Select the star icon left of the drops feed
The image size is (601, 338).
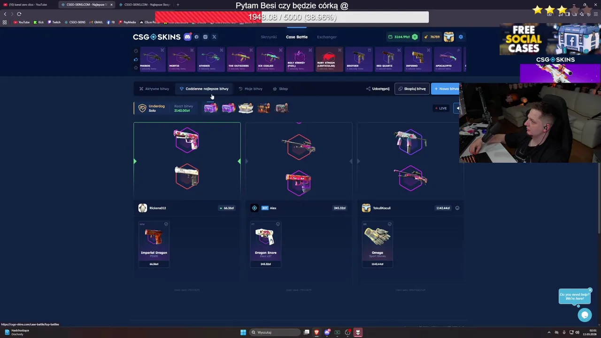click(136, 68)
